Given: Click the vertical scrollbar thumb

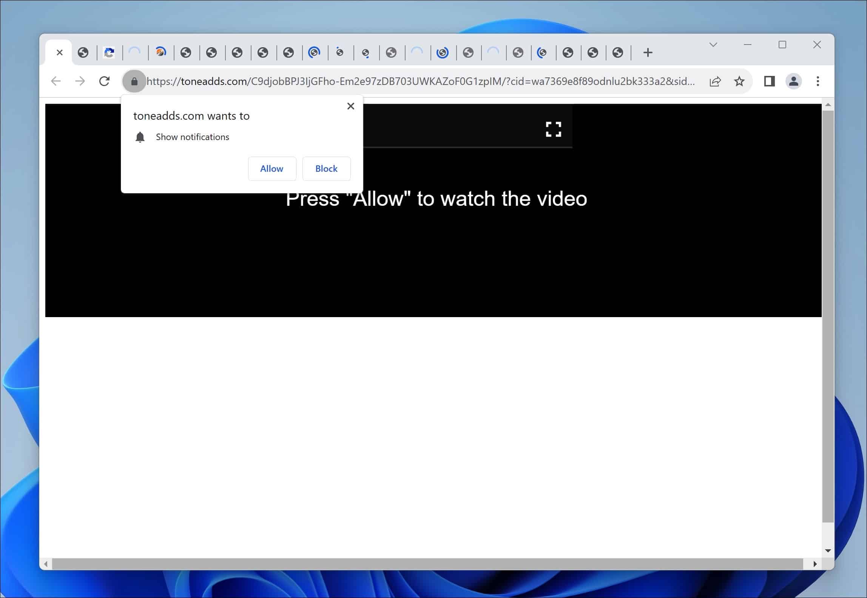Looking at the screenshot, I should pyautogui.click(x=828, y=316).
